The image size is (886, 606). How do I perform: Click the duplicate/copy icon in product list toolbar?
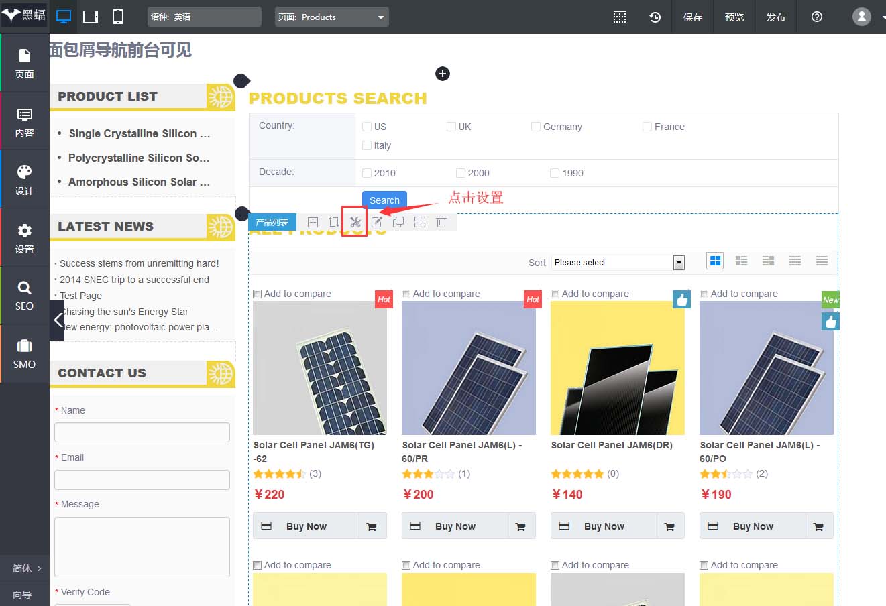click(x=398, y=221)
